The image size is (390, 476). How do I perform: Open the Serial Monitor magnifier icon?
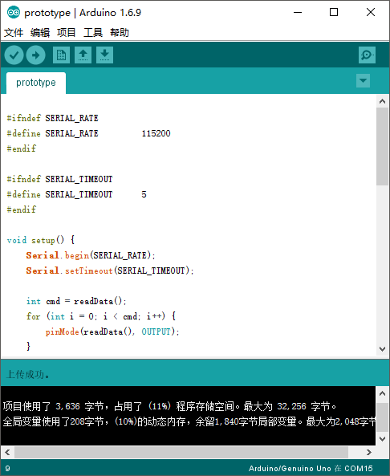tap(367, 55)
